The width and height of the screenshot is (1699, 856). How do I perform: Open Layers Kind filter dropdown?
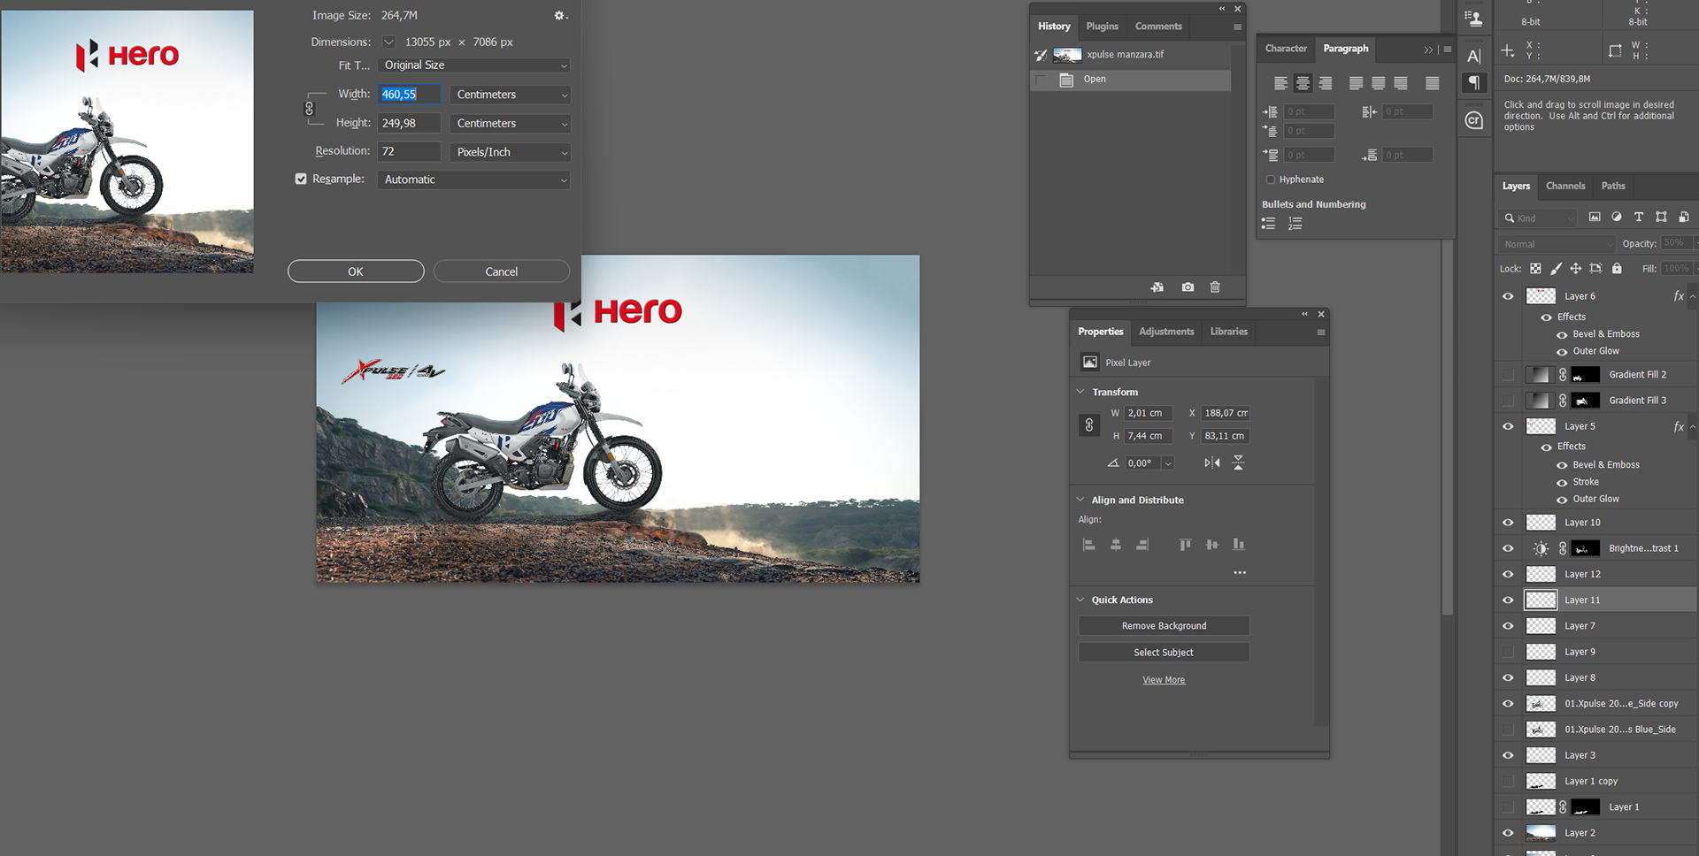1540,218
